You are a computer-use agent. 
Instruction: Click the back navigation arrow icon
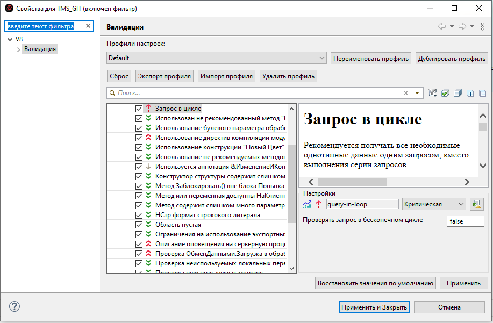(442, 26)
